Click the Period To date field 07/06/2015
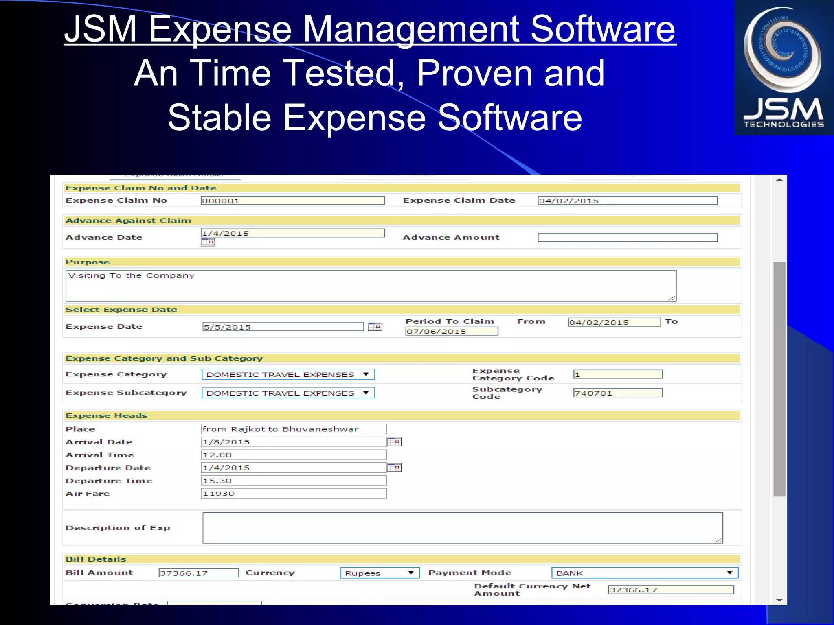Image resolution: width=834 pixels, height=625 pixels. click(452, 331)
